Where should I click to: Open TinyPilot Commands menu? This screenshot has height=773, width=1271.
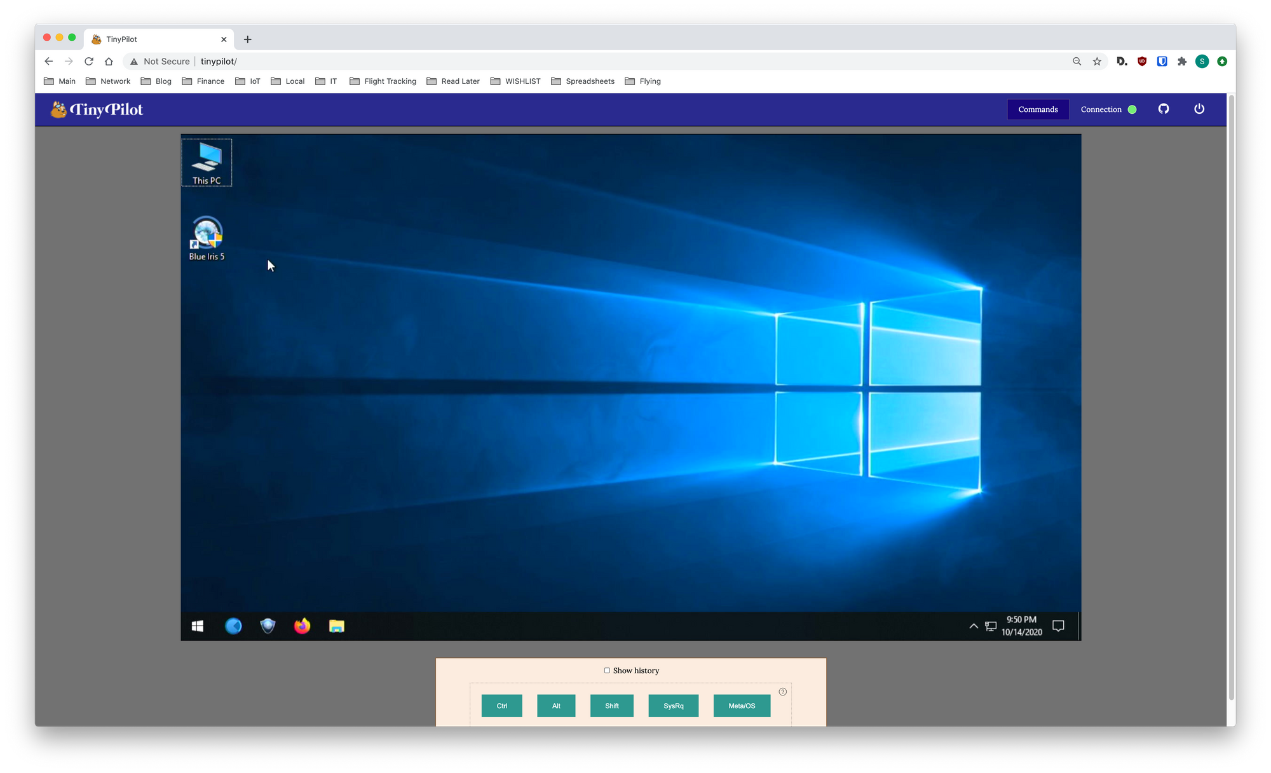1038,109
